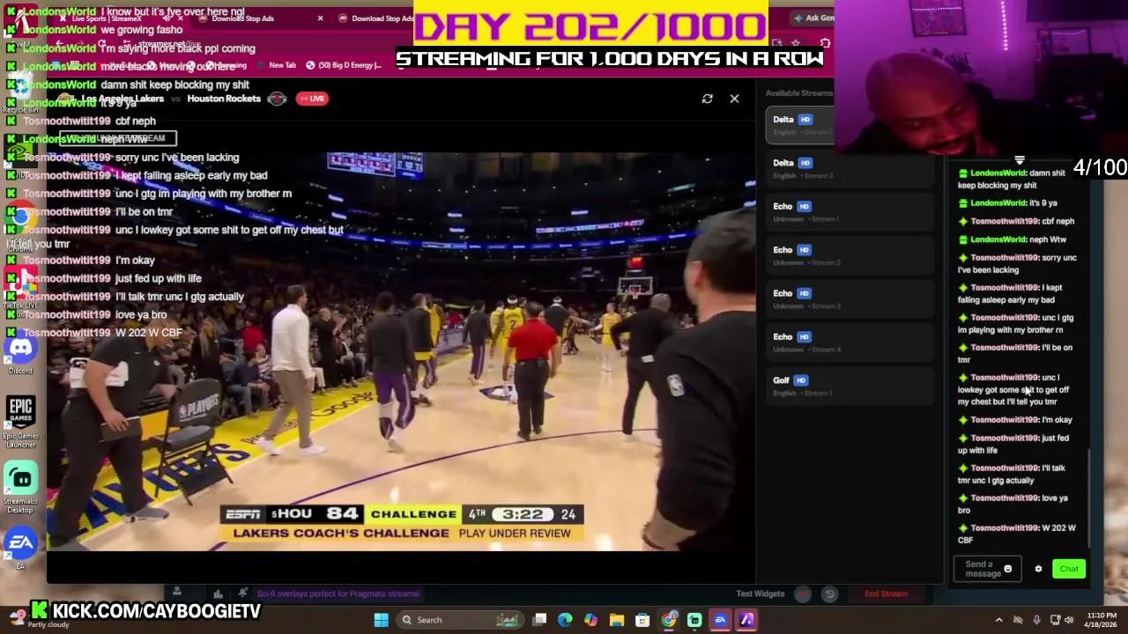The image size is (1128, 634).
Task: Open the (50) Big D Energy bookmark
Action: pos(344,65)
